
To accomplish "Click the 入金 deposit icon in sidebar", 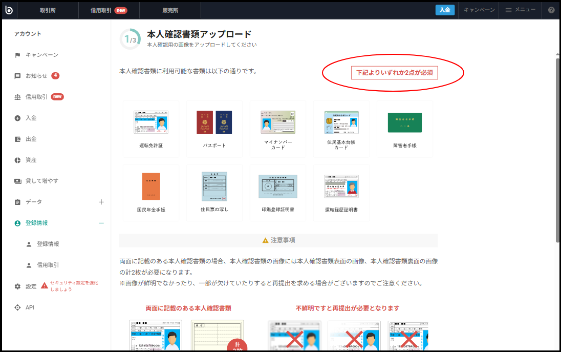I will click(x=17, y=117).
